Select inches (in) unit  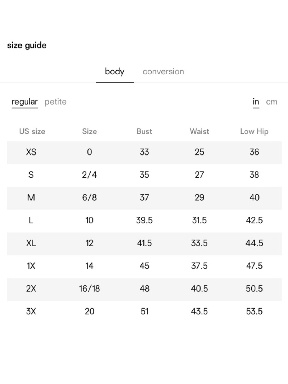point(256,102)
